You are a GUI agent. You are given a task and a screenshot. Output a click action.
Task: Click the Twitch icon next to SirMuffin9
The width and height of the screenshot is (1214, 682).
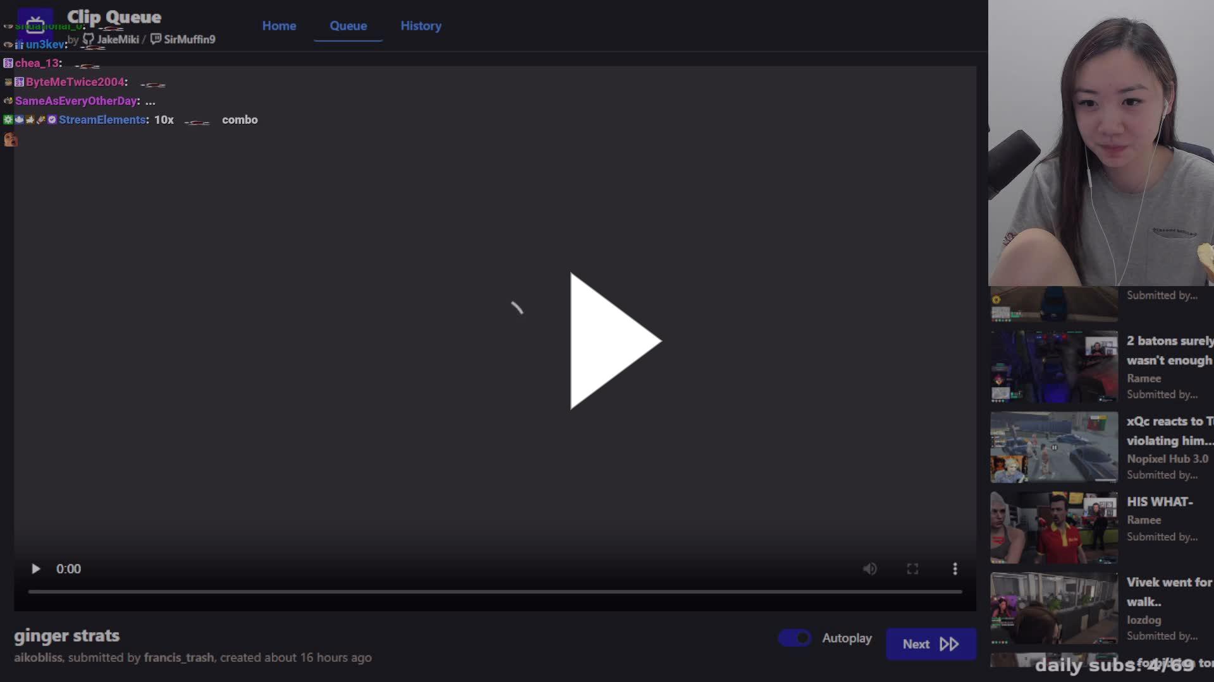pos(156,39)
